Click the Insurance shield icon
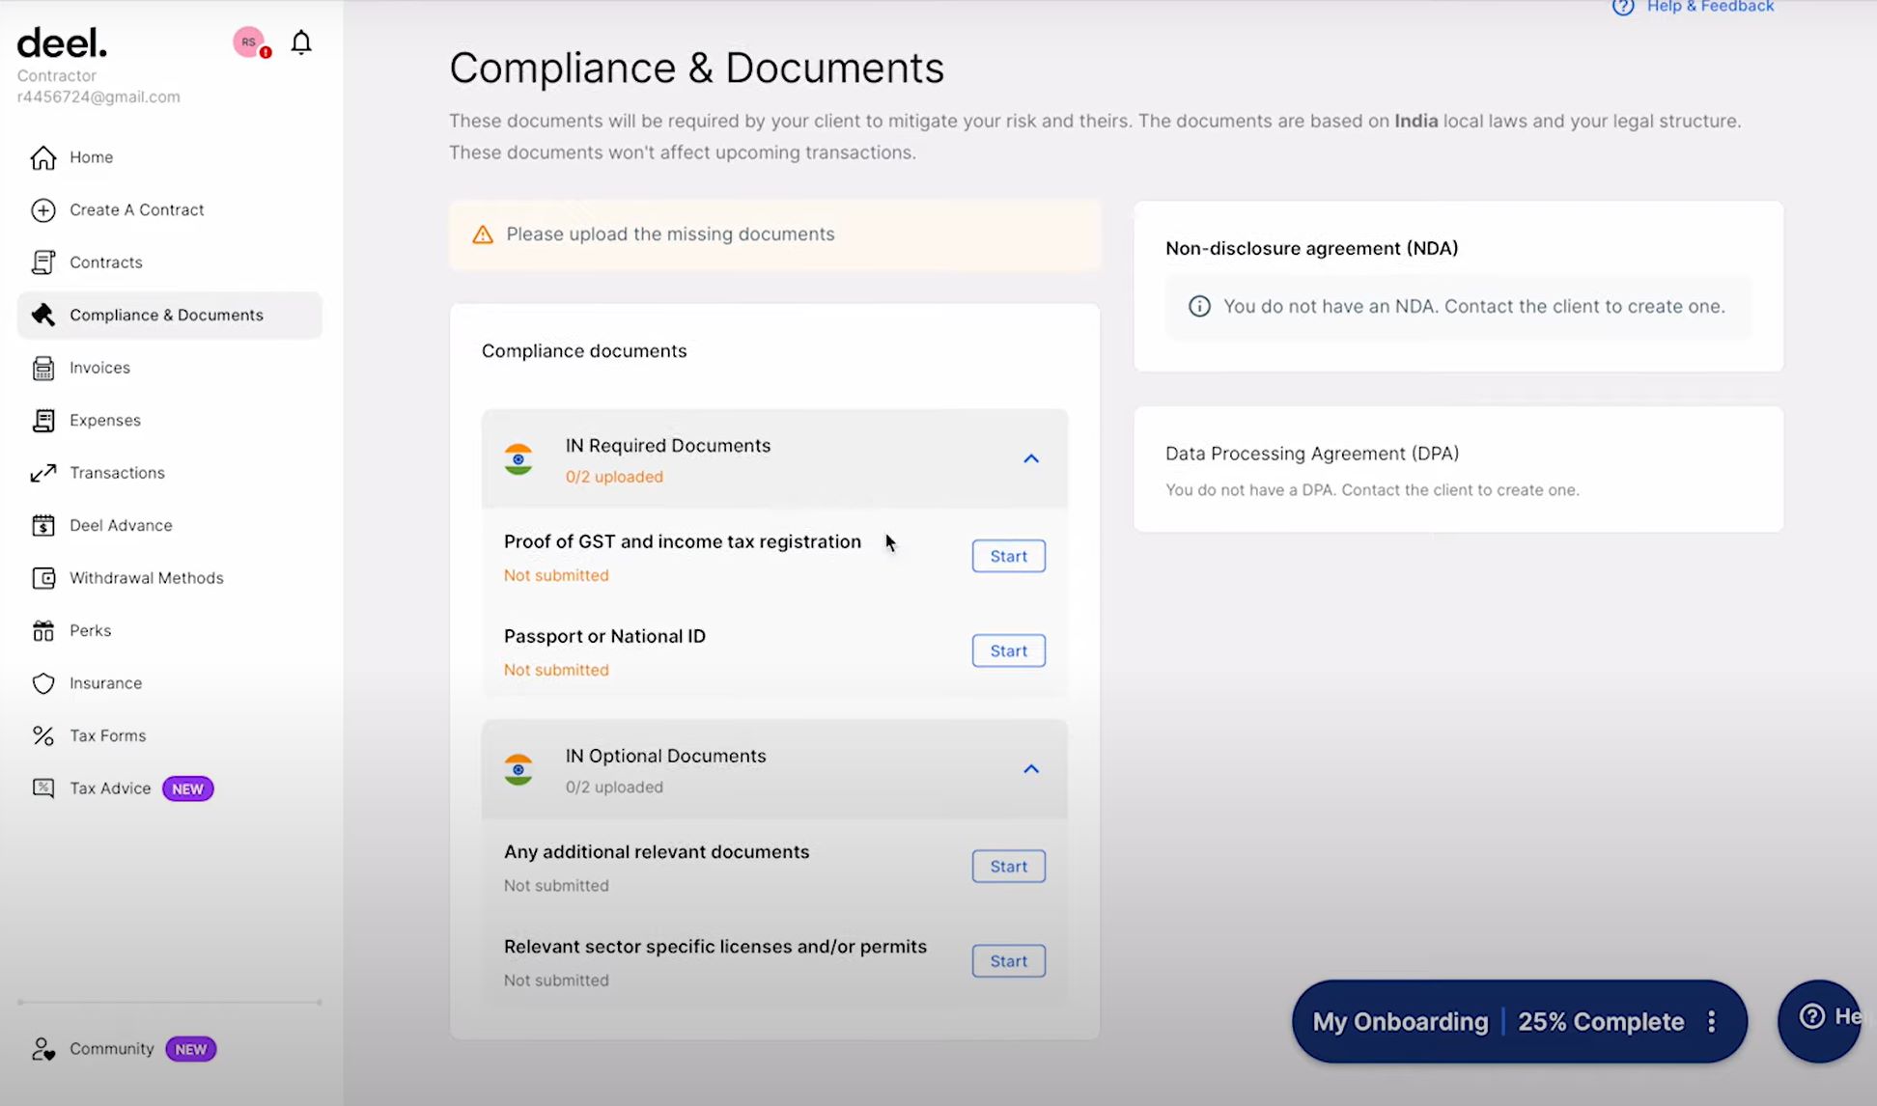This screenshot has height=1106, width=1877. click(x=42, y=683)
